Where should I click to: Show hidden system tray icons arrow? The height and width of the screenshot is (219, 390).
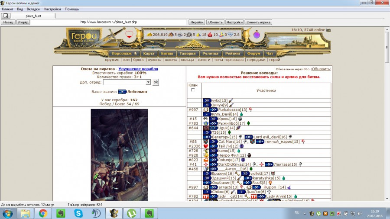click(305, 213)
